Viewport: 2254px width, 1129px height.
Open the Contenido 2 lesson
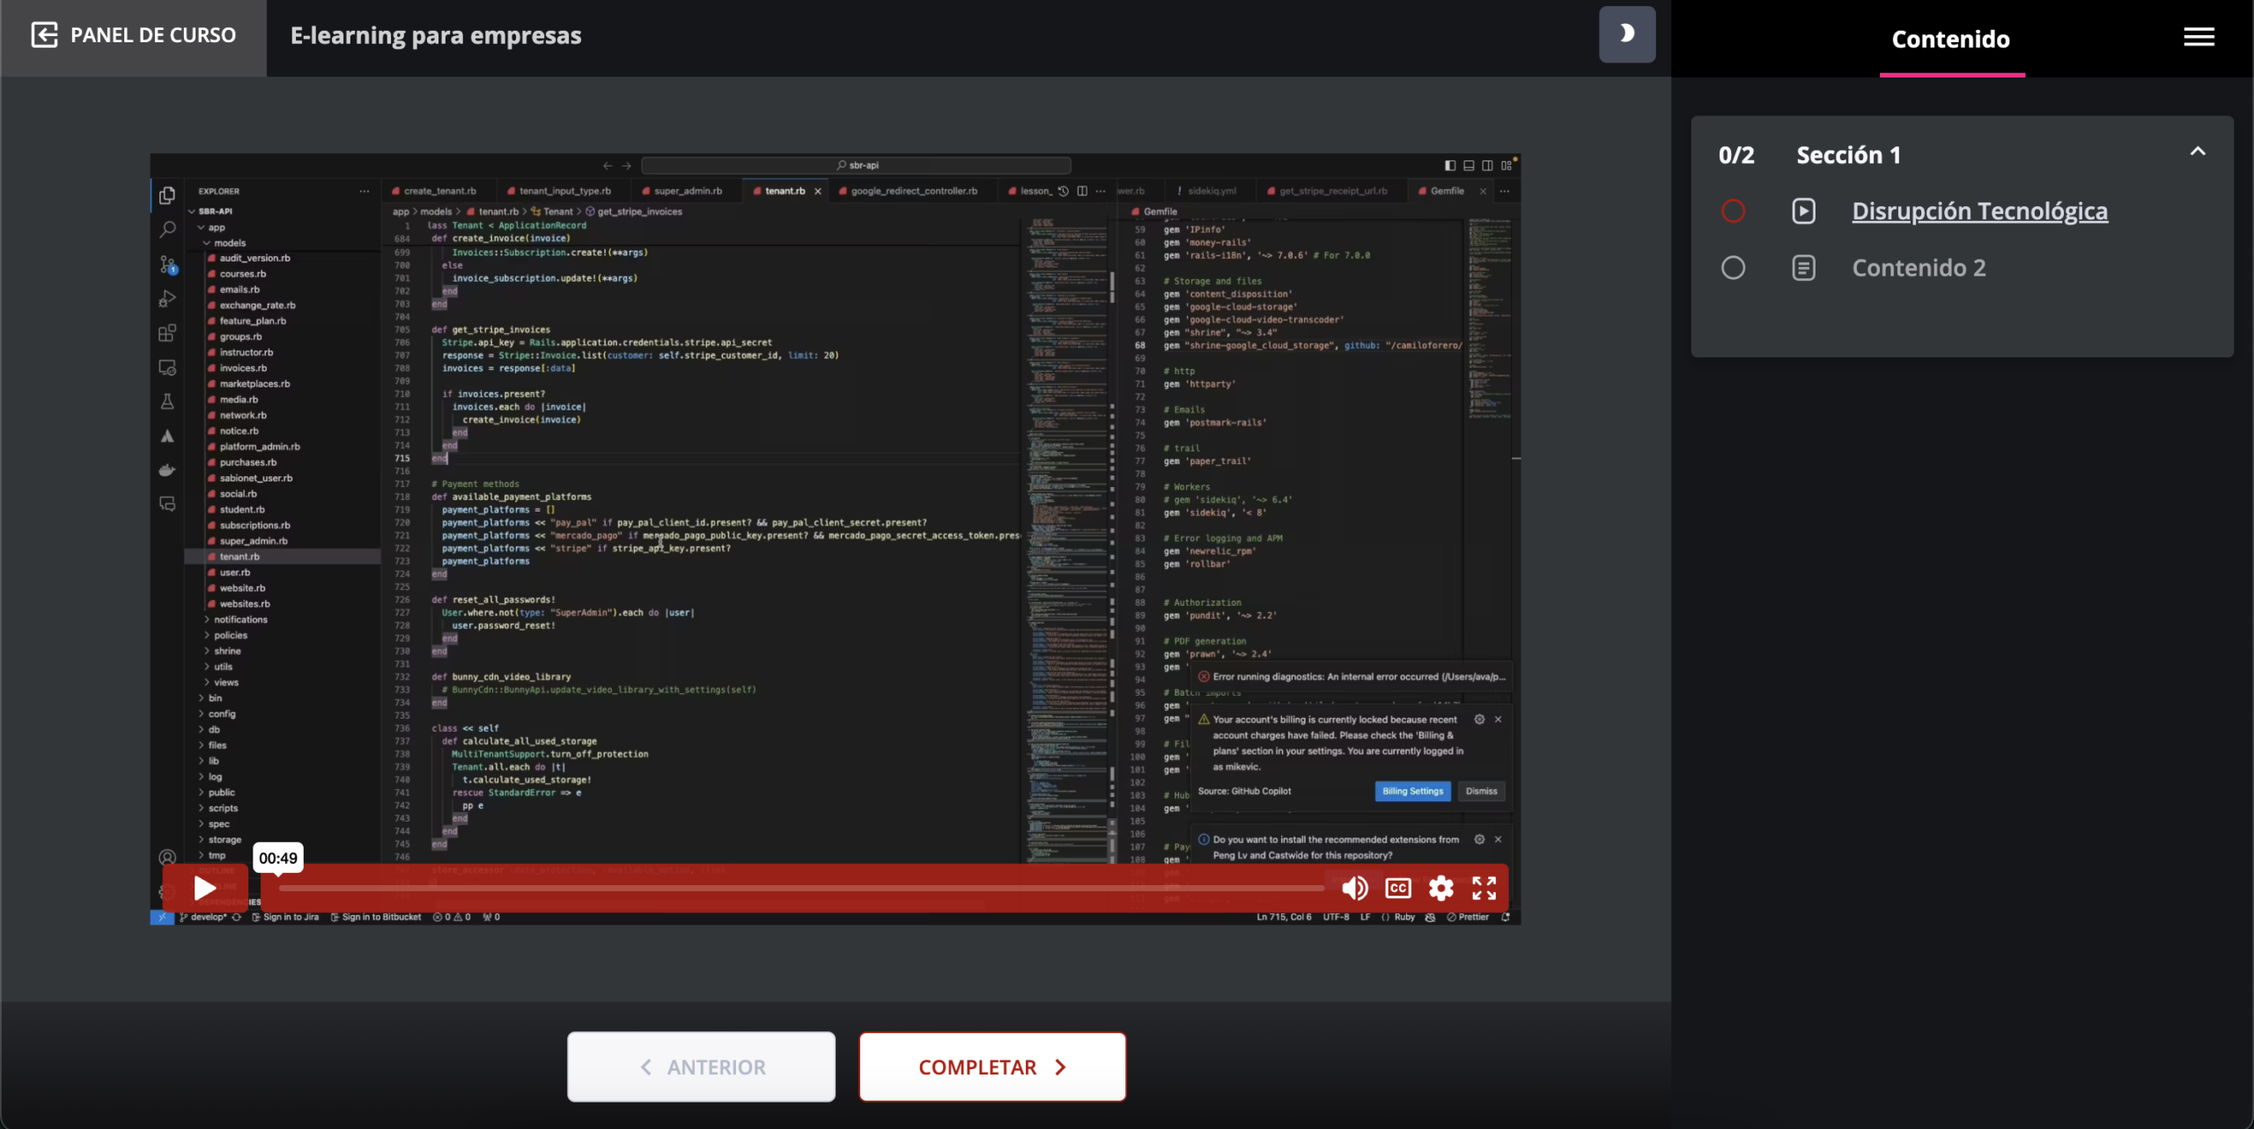tap(1919, 268)
